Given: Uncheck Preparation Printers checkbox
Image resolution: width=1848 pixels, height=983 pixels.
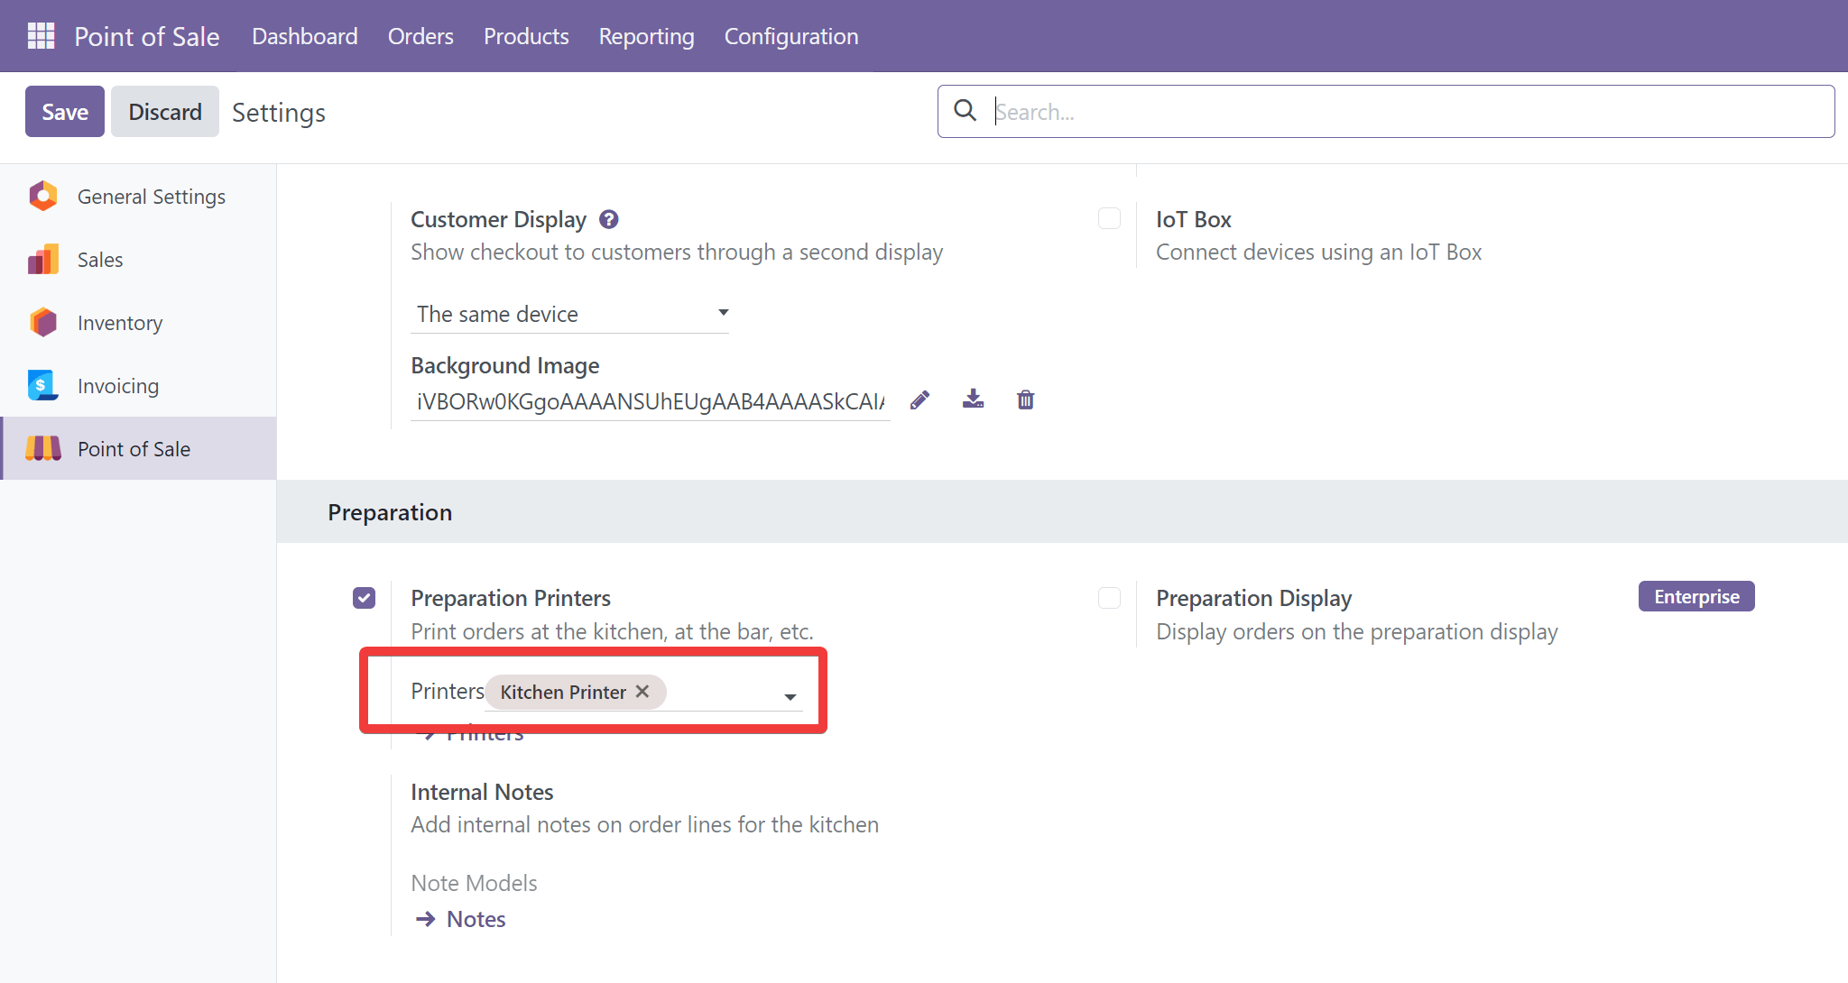Looking at the screenshot, I should coord(364,598).
